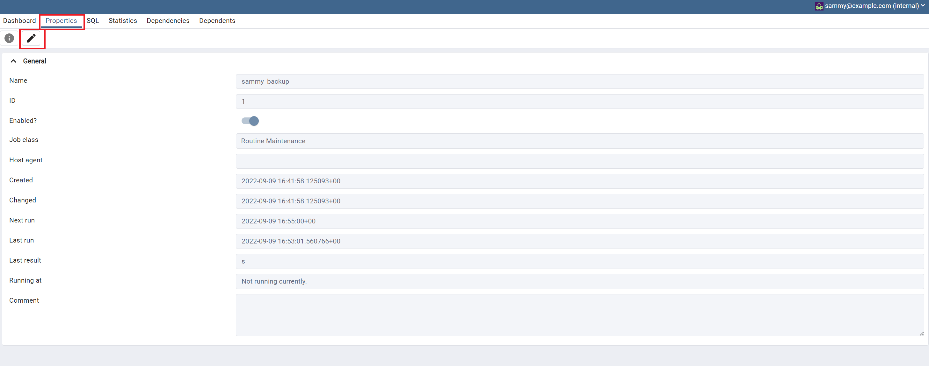Viewport: 929px width, 366px height.
Task: Switch to the Dependents tab
Action: click(x=217, y=21)
